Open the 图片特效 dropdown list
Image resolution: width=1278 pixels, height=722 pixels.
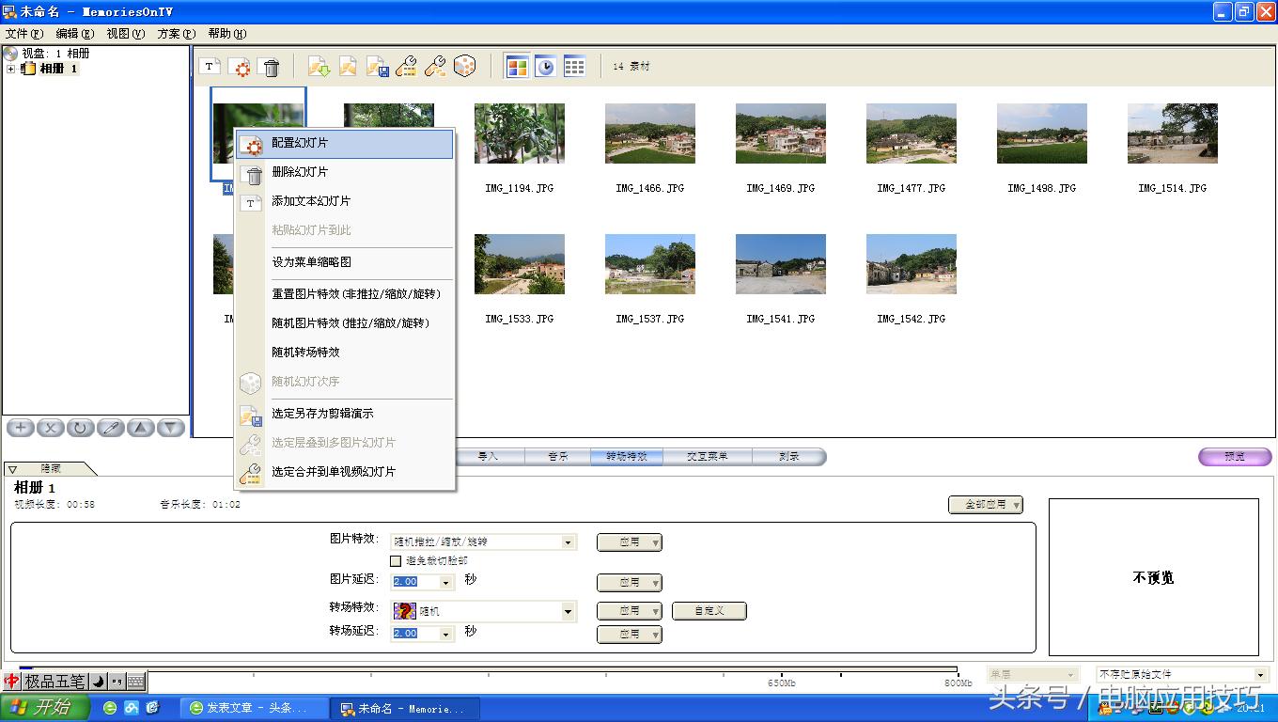(568, 541)
